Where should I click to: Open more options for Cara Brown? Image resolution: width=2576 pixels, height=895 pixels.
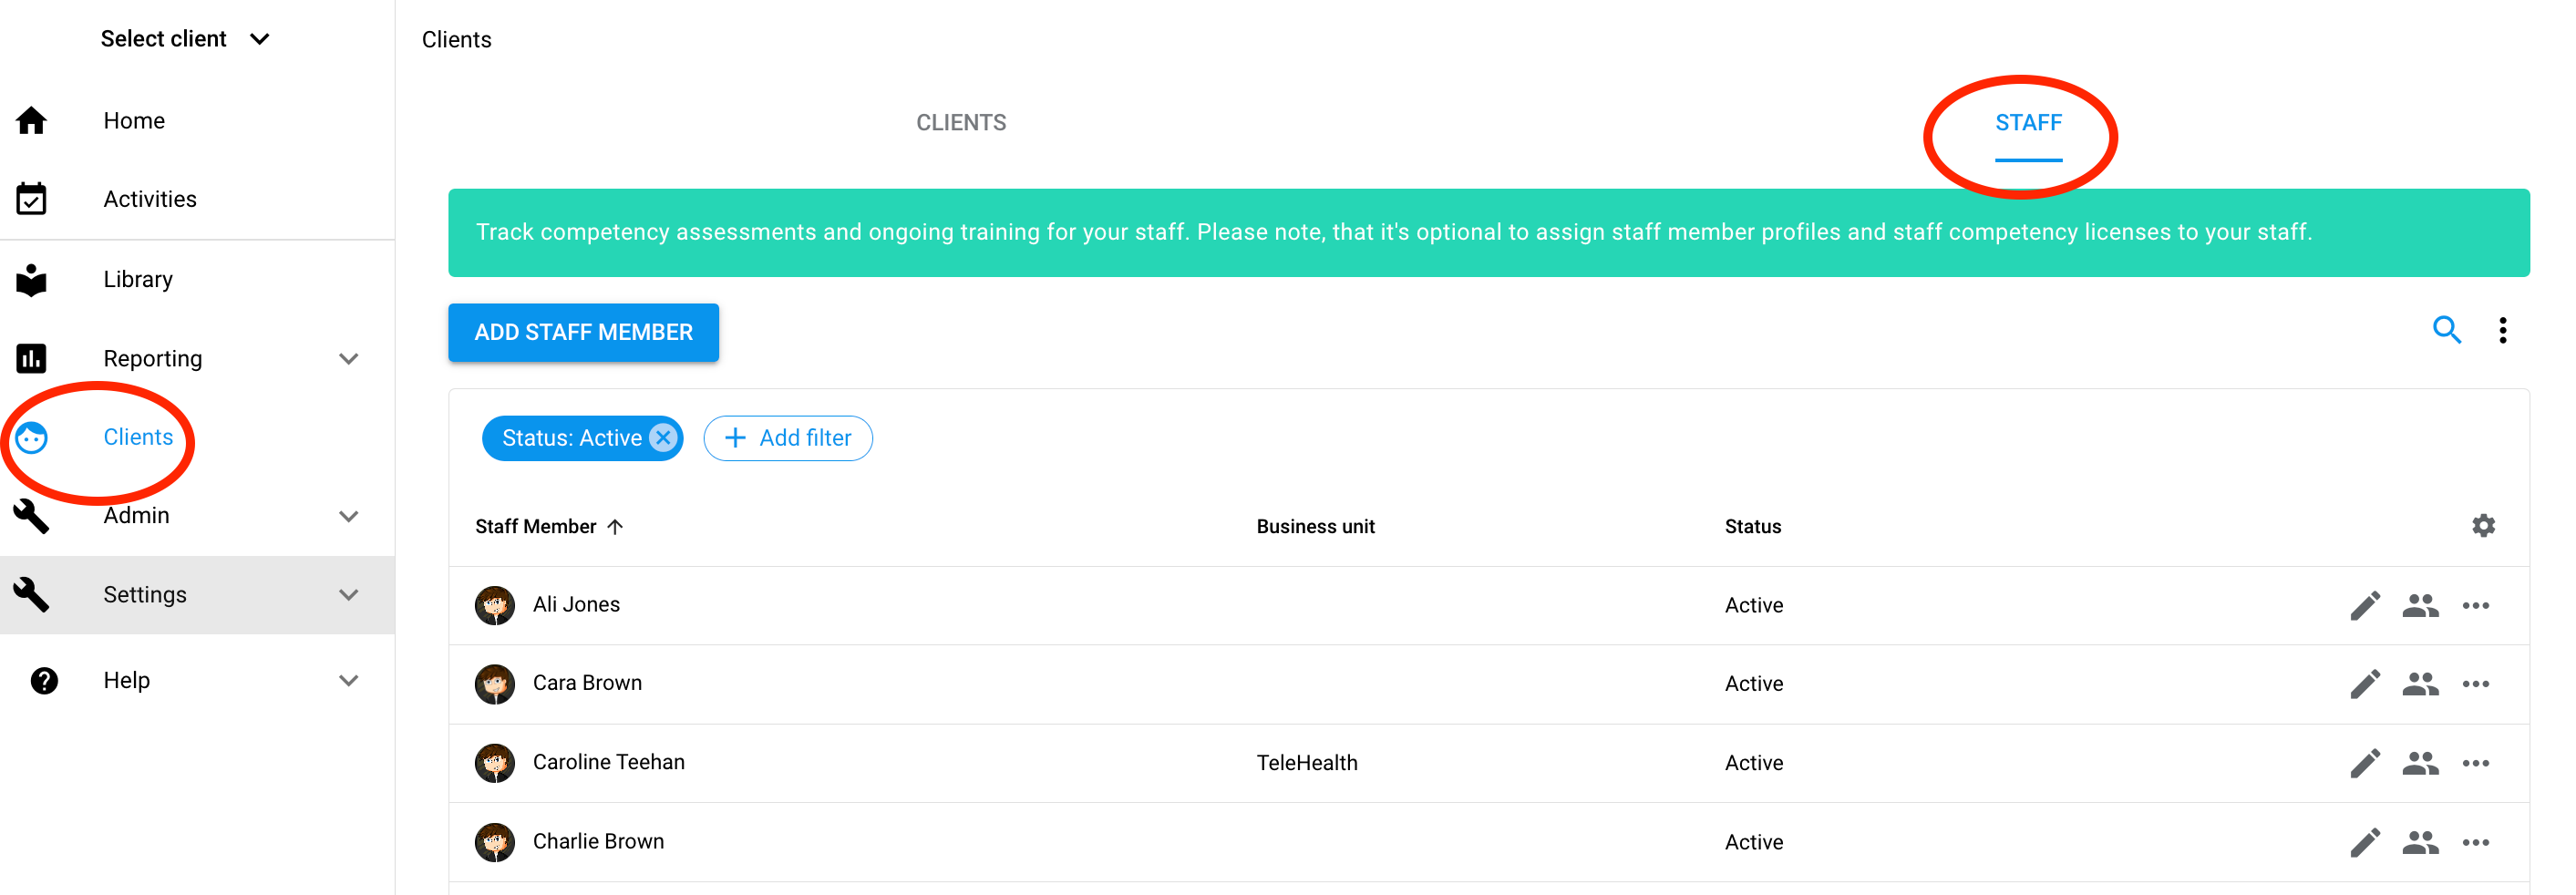[x=2475, y=684]
